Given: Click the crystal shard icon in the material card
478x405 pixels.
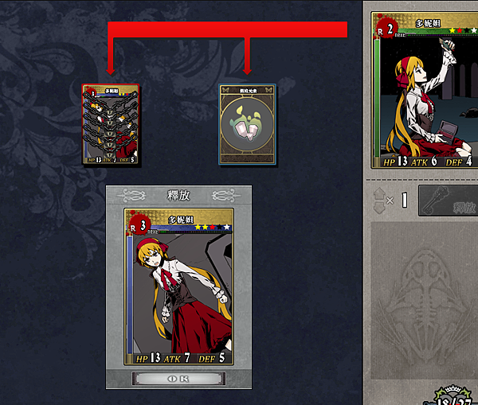Looking at the screenshot, I should (247, 125).
